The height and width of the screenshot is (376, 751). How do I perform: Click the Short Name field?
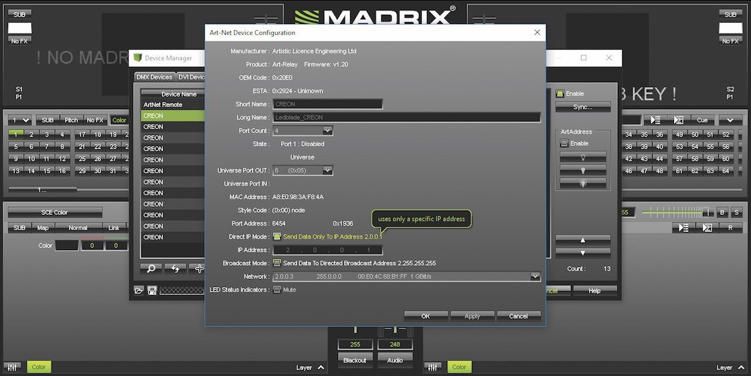(x=327, y=104)
